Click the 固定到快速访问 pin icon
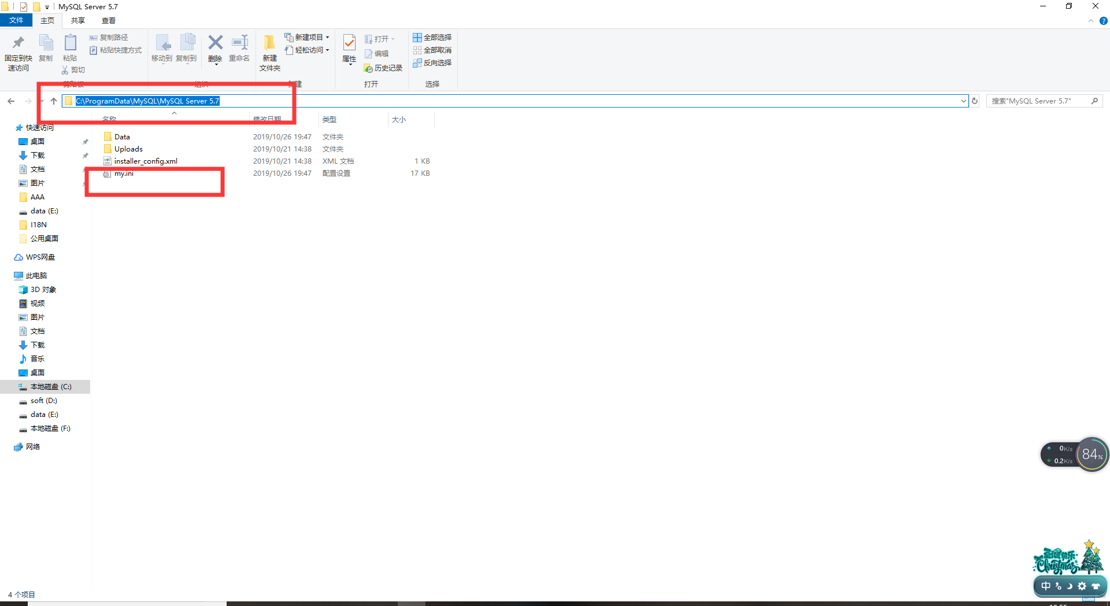The height and width of the screenshot is (606, 1110). (x=18, y=43)
